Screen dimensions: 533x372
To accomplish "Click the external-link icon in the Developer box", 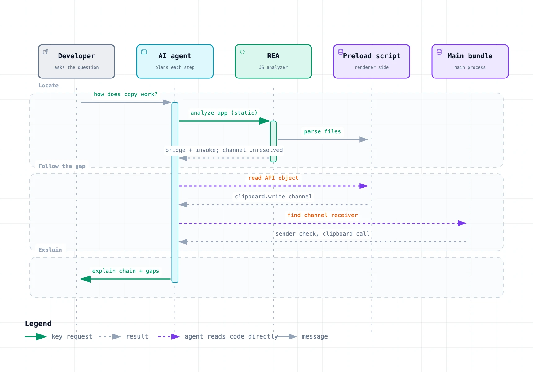I will tap(46, 52).
